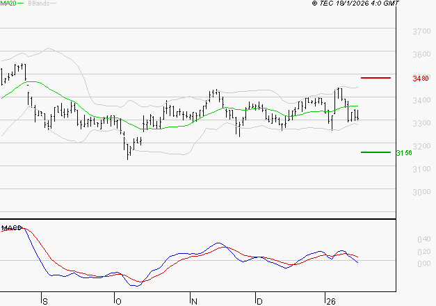The height and width of the screenshot is (306, 436).
Task: Click the O month axis marker
Action: (118, 302)
